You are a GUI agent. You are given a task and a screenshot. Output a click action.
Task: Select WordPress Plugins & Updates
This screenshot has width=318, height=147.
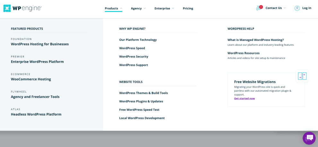pyautogui.click(x=141, y=101)
